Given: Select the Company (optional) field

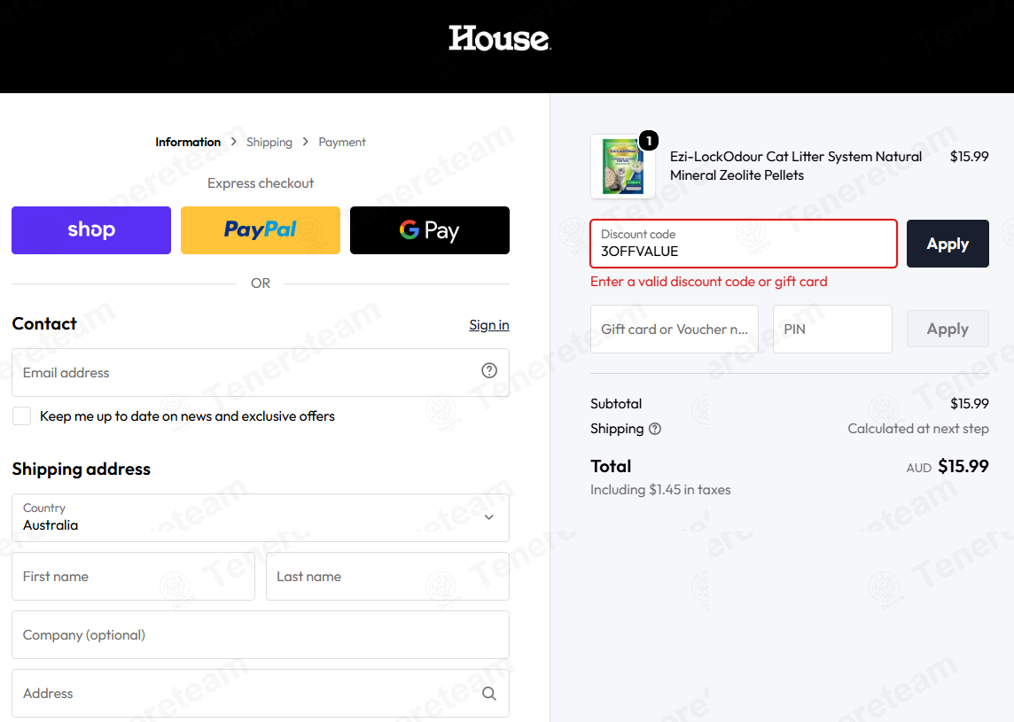Looking at the screenshot, I should coord(261,634).
